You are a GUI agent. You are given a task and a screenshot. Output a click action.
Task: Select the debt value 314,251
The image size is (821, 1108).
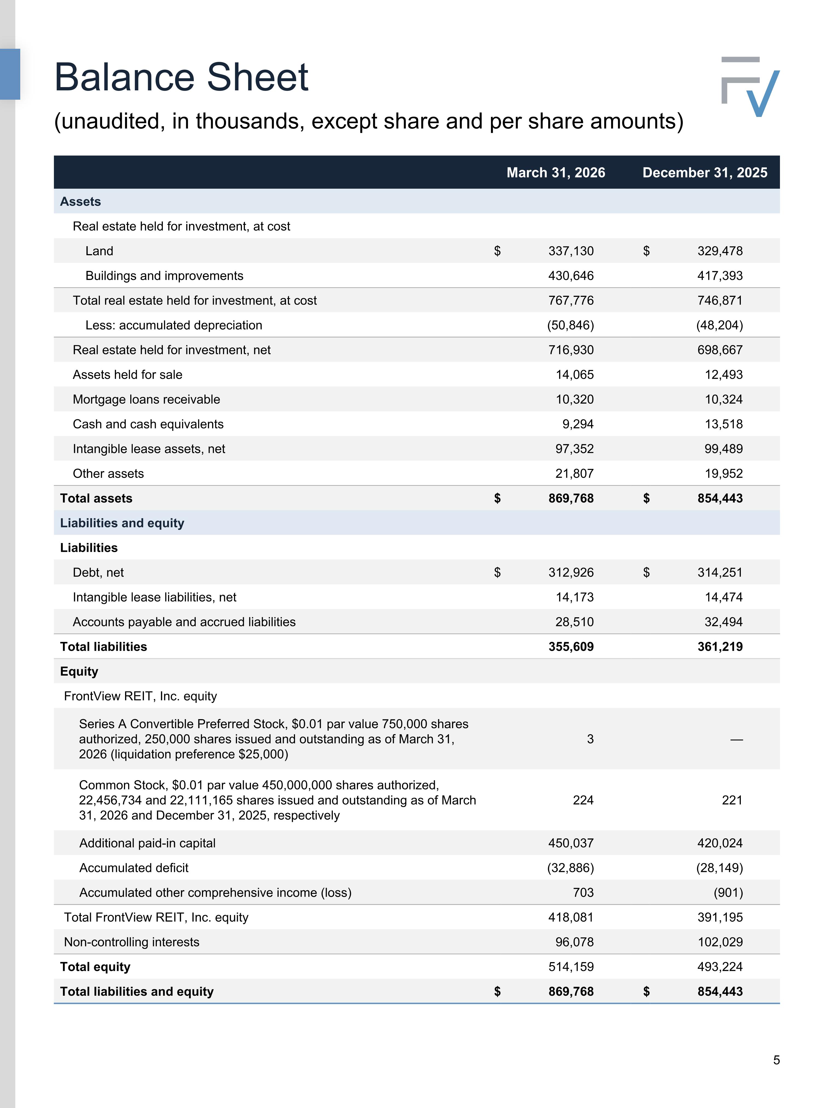coord(720,572)
